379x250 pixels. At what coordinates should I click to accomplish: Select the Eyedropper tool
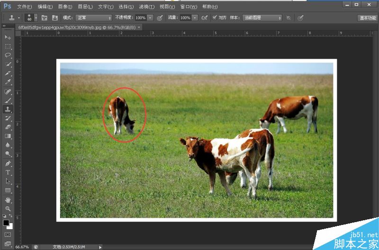point(8,82)
